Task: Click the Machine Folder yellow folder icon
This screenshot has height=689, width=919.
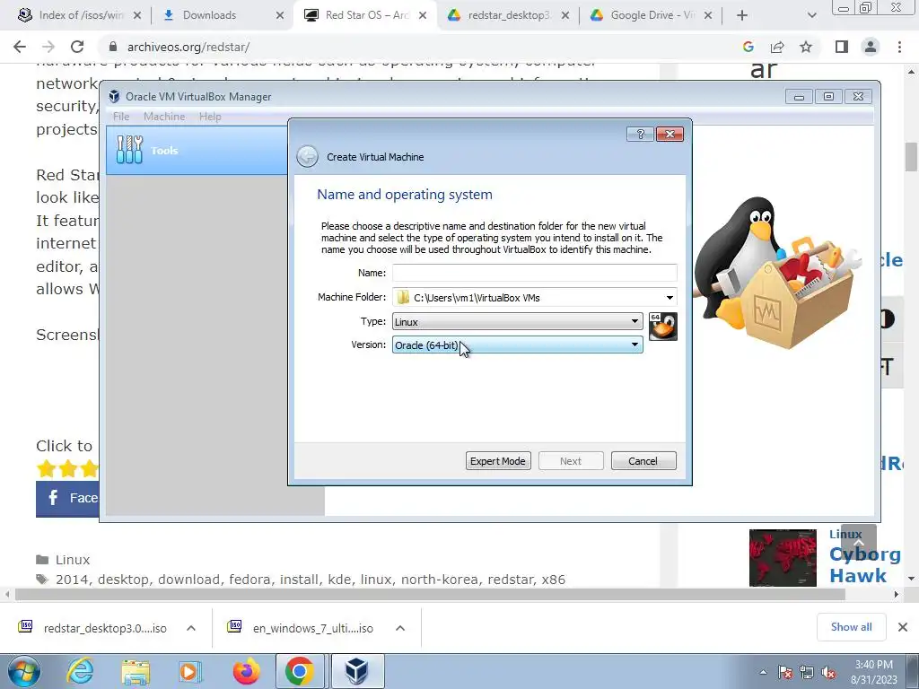Action: 403,298
